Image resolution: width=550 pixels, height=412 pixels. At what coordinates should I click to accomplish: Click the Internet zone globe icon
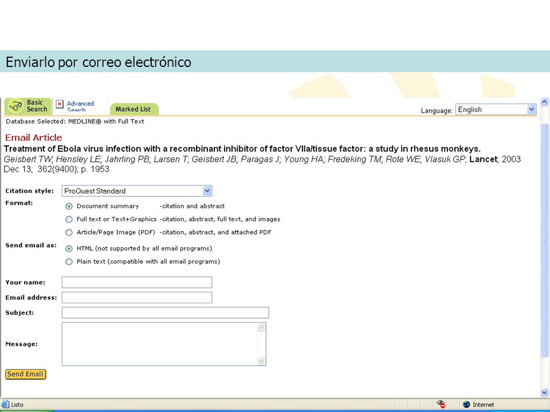pos(466,405)
